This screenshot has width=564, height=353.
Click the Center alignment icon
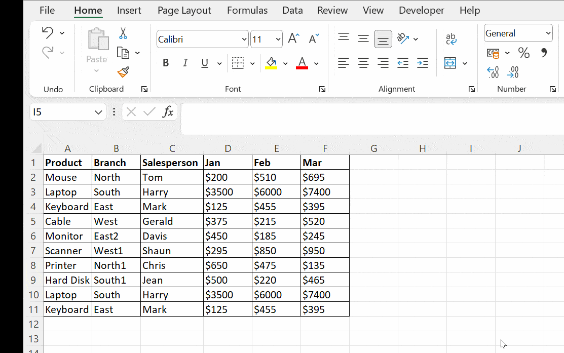coord(363,63)
